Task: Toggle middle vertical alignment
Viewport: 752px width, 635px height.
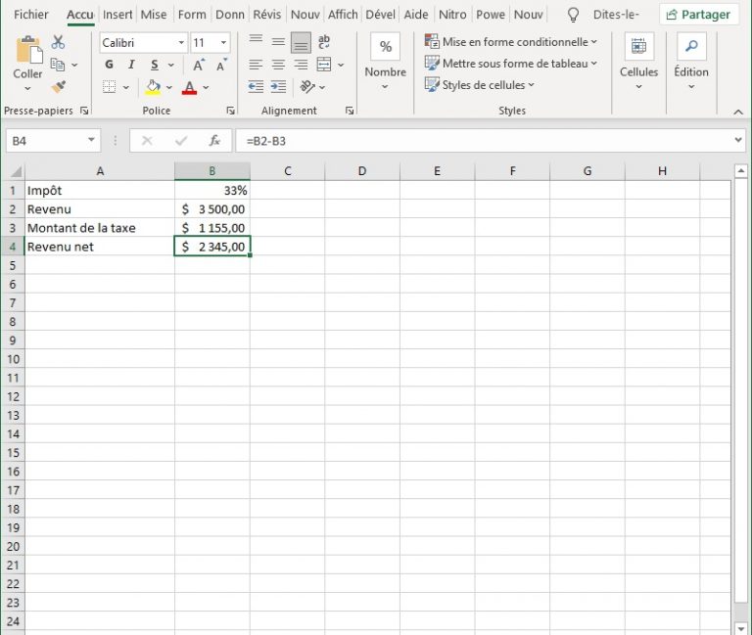Action: [278, 42]
